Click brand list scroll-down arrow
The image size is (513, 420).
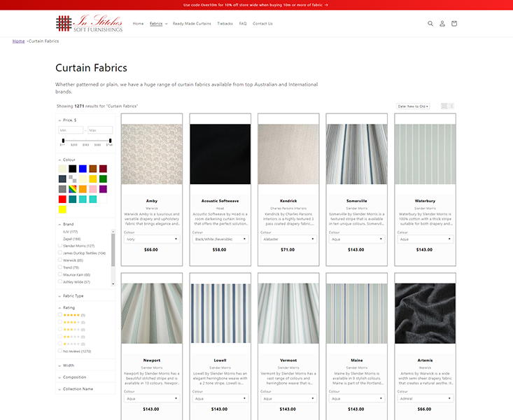click(113, 283)
